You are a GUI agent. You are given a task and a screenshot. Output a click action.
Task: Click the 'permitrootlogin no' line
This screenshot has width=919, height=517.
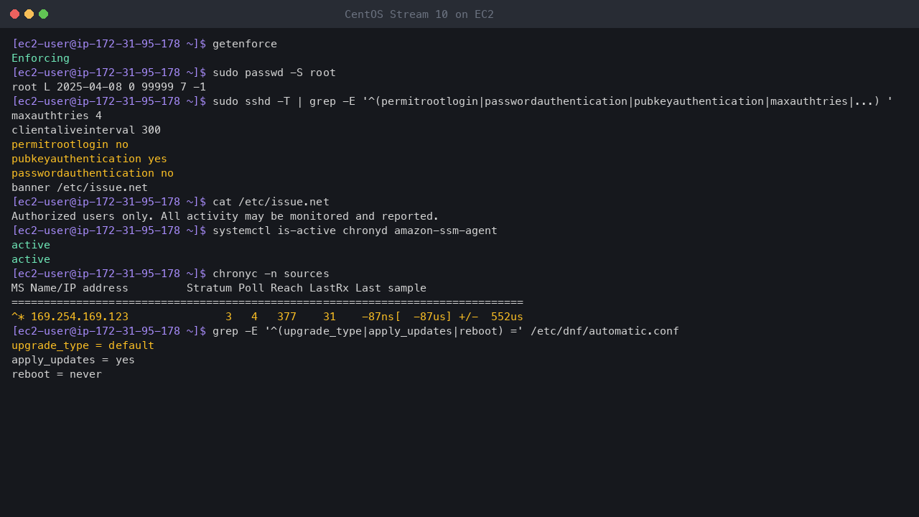coord(70,144)
